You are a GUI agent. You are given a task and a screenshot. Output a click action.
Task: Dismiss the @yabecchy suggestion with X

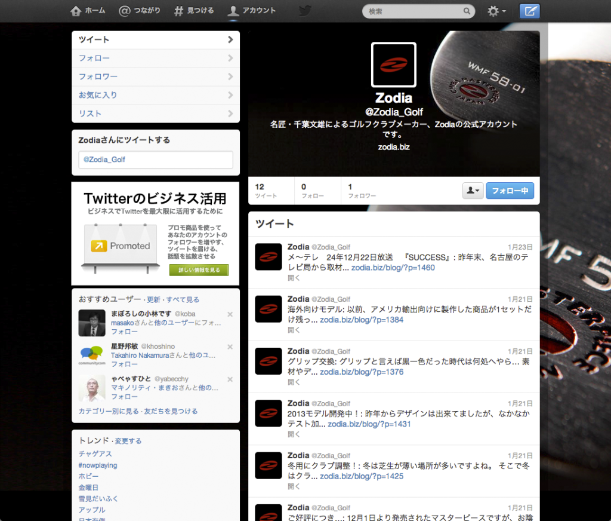(230, 379)
